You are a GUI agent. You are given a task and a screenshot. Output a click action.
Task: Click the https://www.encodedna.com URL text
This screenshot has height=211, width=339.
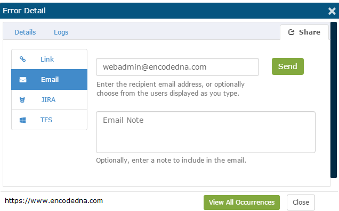(54, 201)
